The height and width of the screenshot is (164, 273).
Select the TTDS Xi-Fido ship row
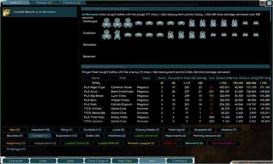pos(176,108)
